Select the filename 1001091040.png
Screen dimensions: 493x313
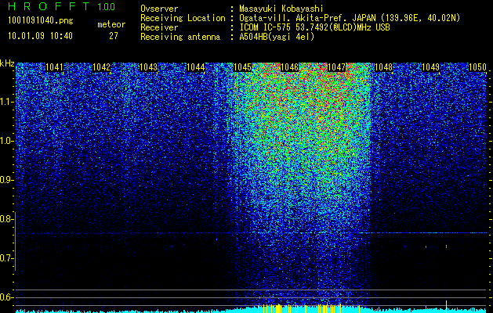point(41,21)
